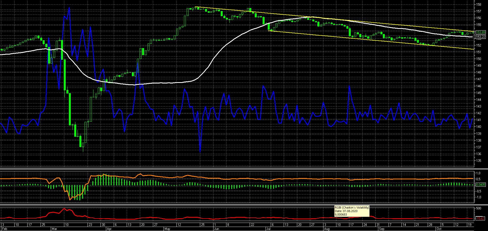Image resolution: width=488 pixels, height=231 pixels.
Task: Click the Chaikin's Volatility tooltip box
Action: [352, 211]
